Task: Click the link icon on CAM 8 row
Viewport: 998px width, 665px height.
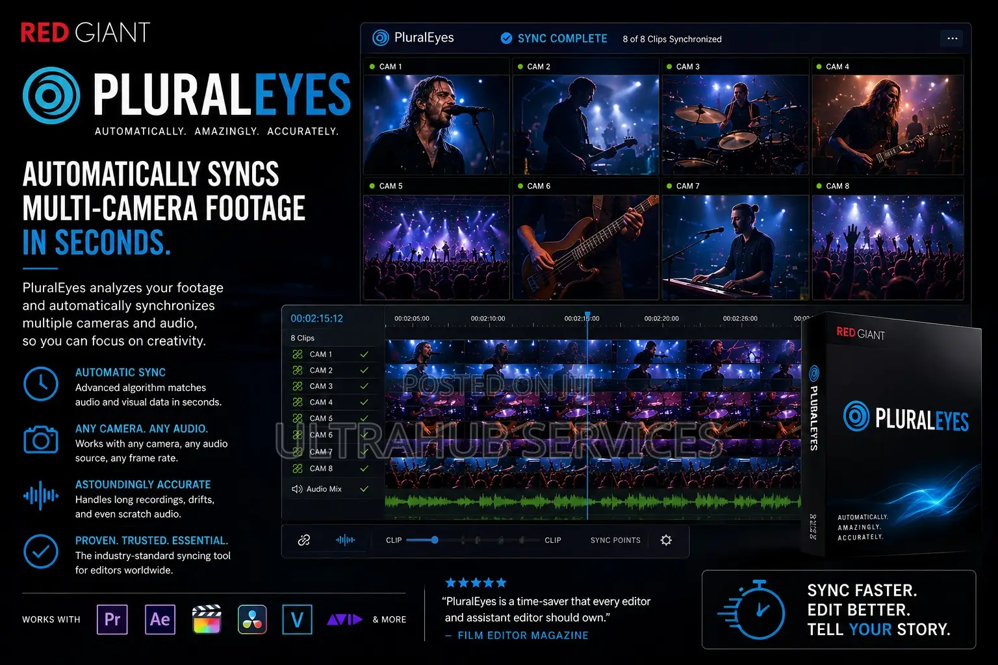Action: pyautogui.click(x=298, y=468)
